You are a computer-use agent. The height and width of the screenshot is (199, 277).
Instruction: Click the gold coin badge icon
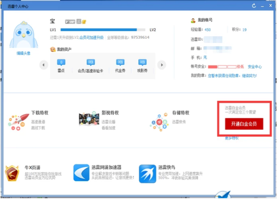[x=84, y=22]
